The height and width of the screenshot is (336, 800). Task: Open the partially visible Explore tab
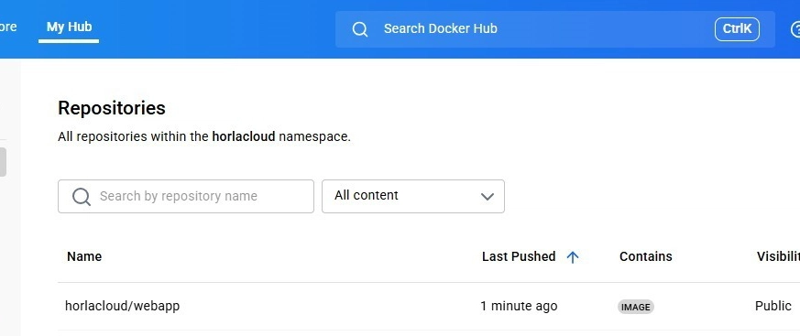point(8,27)
